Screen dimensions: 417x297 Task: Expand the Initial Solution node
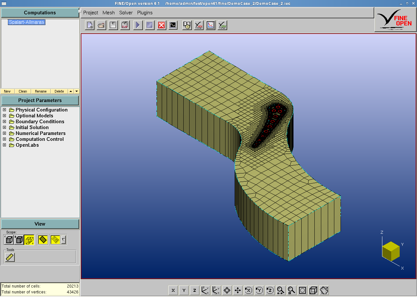pos(5,127)
